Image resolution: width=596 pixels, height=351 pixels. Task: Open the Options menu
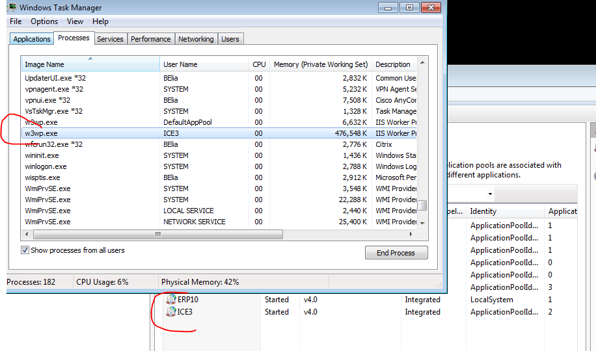pos(44,21)
